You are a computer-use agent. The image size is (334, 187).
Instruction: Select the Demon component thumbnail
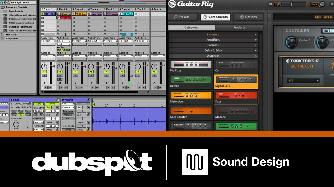(x=191, y=79)
